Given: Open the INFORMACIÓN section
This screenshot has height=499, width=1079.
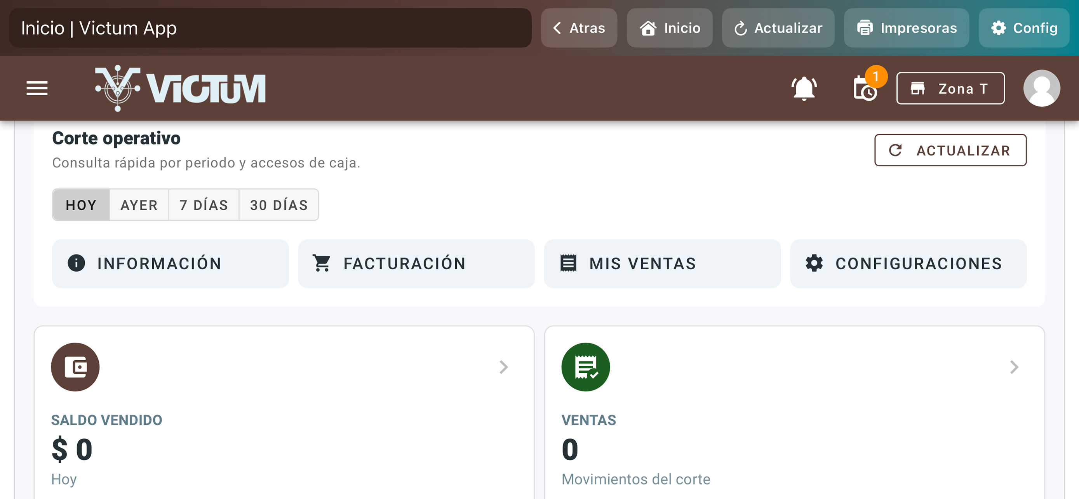Looking at the screenshot, I should (x=171, y=263).
